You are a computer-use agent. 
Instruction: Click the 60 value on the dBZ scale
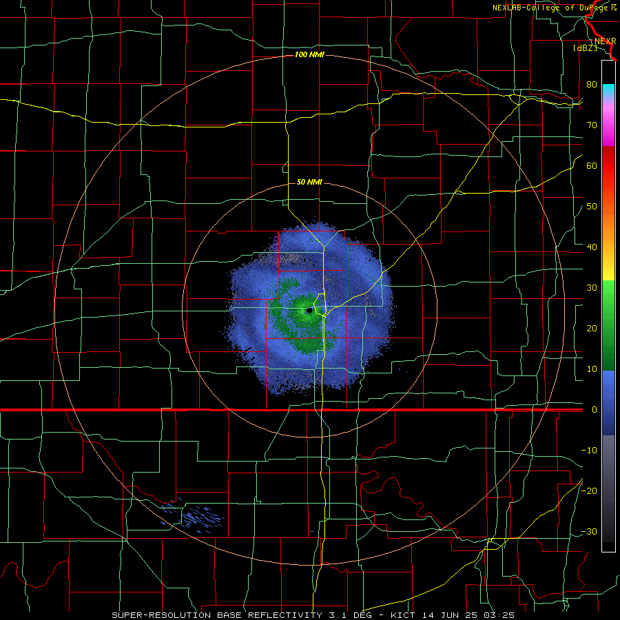(592, 165)
